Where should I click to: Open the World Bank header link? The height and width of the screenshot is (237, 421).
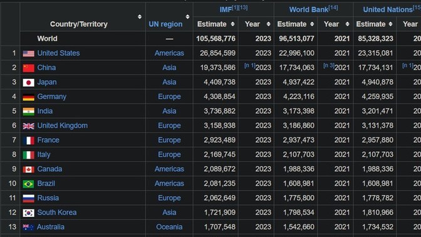click(x=308, y=10)
